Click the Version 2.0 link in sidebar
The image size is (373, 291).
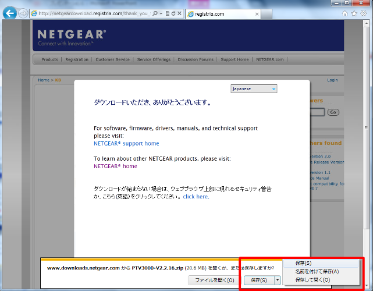pos(320,157)
